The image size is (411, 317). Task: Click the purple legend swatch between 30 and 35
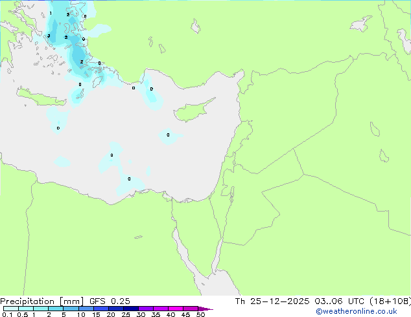tap(145, 309)
